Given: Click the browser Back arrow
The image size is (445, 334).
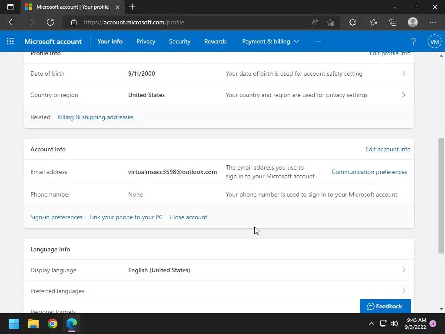Looking at the screenshot, I should click(12, 22).
